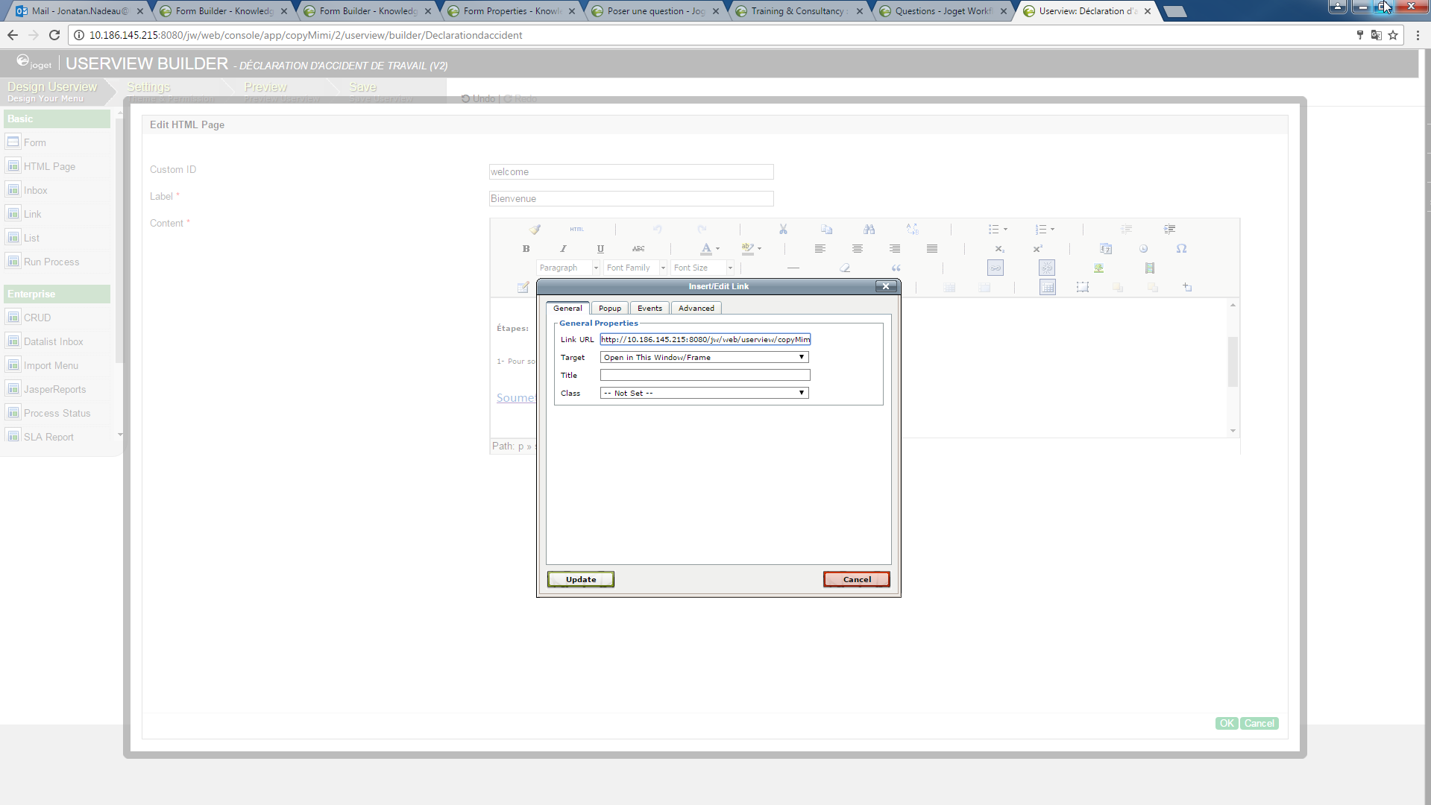Screen dimensions: 1431x805
Task: Switch to the Questions - Joget Workflow browser tab
Action: click(x=943, y=11)
